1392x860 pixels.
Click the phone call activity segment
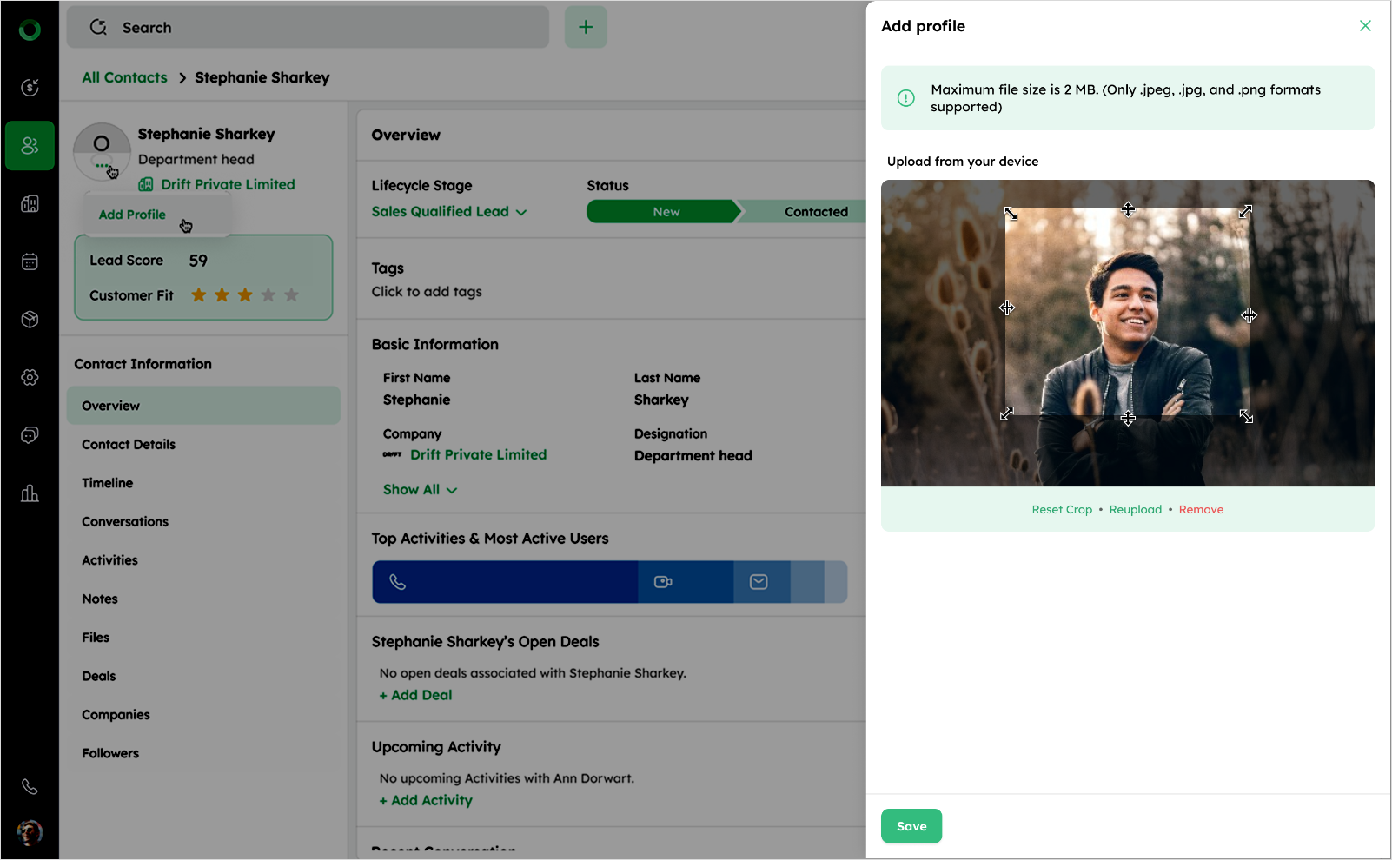coord(505,582)
